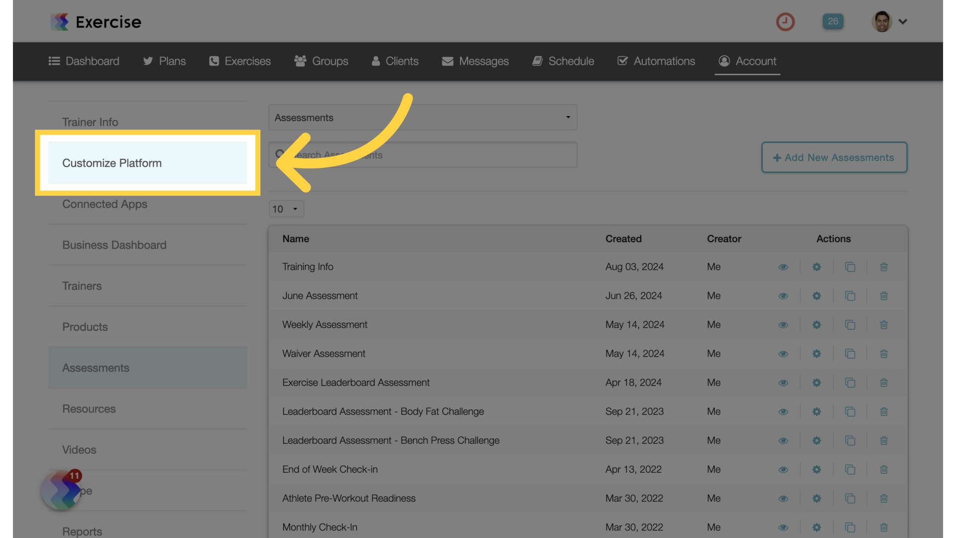Image resolution: width=956 pixels, height=538 pixels.
Task: Open the Monthly Check-In assessment name
Action: click(320, 527)
